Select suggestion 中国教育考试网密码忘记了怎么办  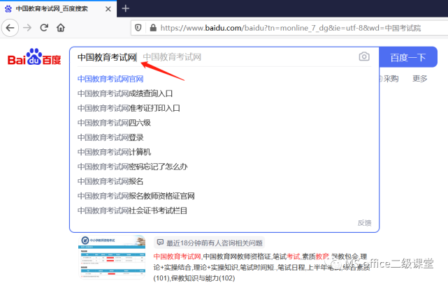(x=132, y=167)
